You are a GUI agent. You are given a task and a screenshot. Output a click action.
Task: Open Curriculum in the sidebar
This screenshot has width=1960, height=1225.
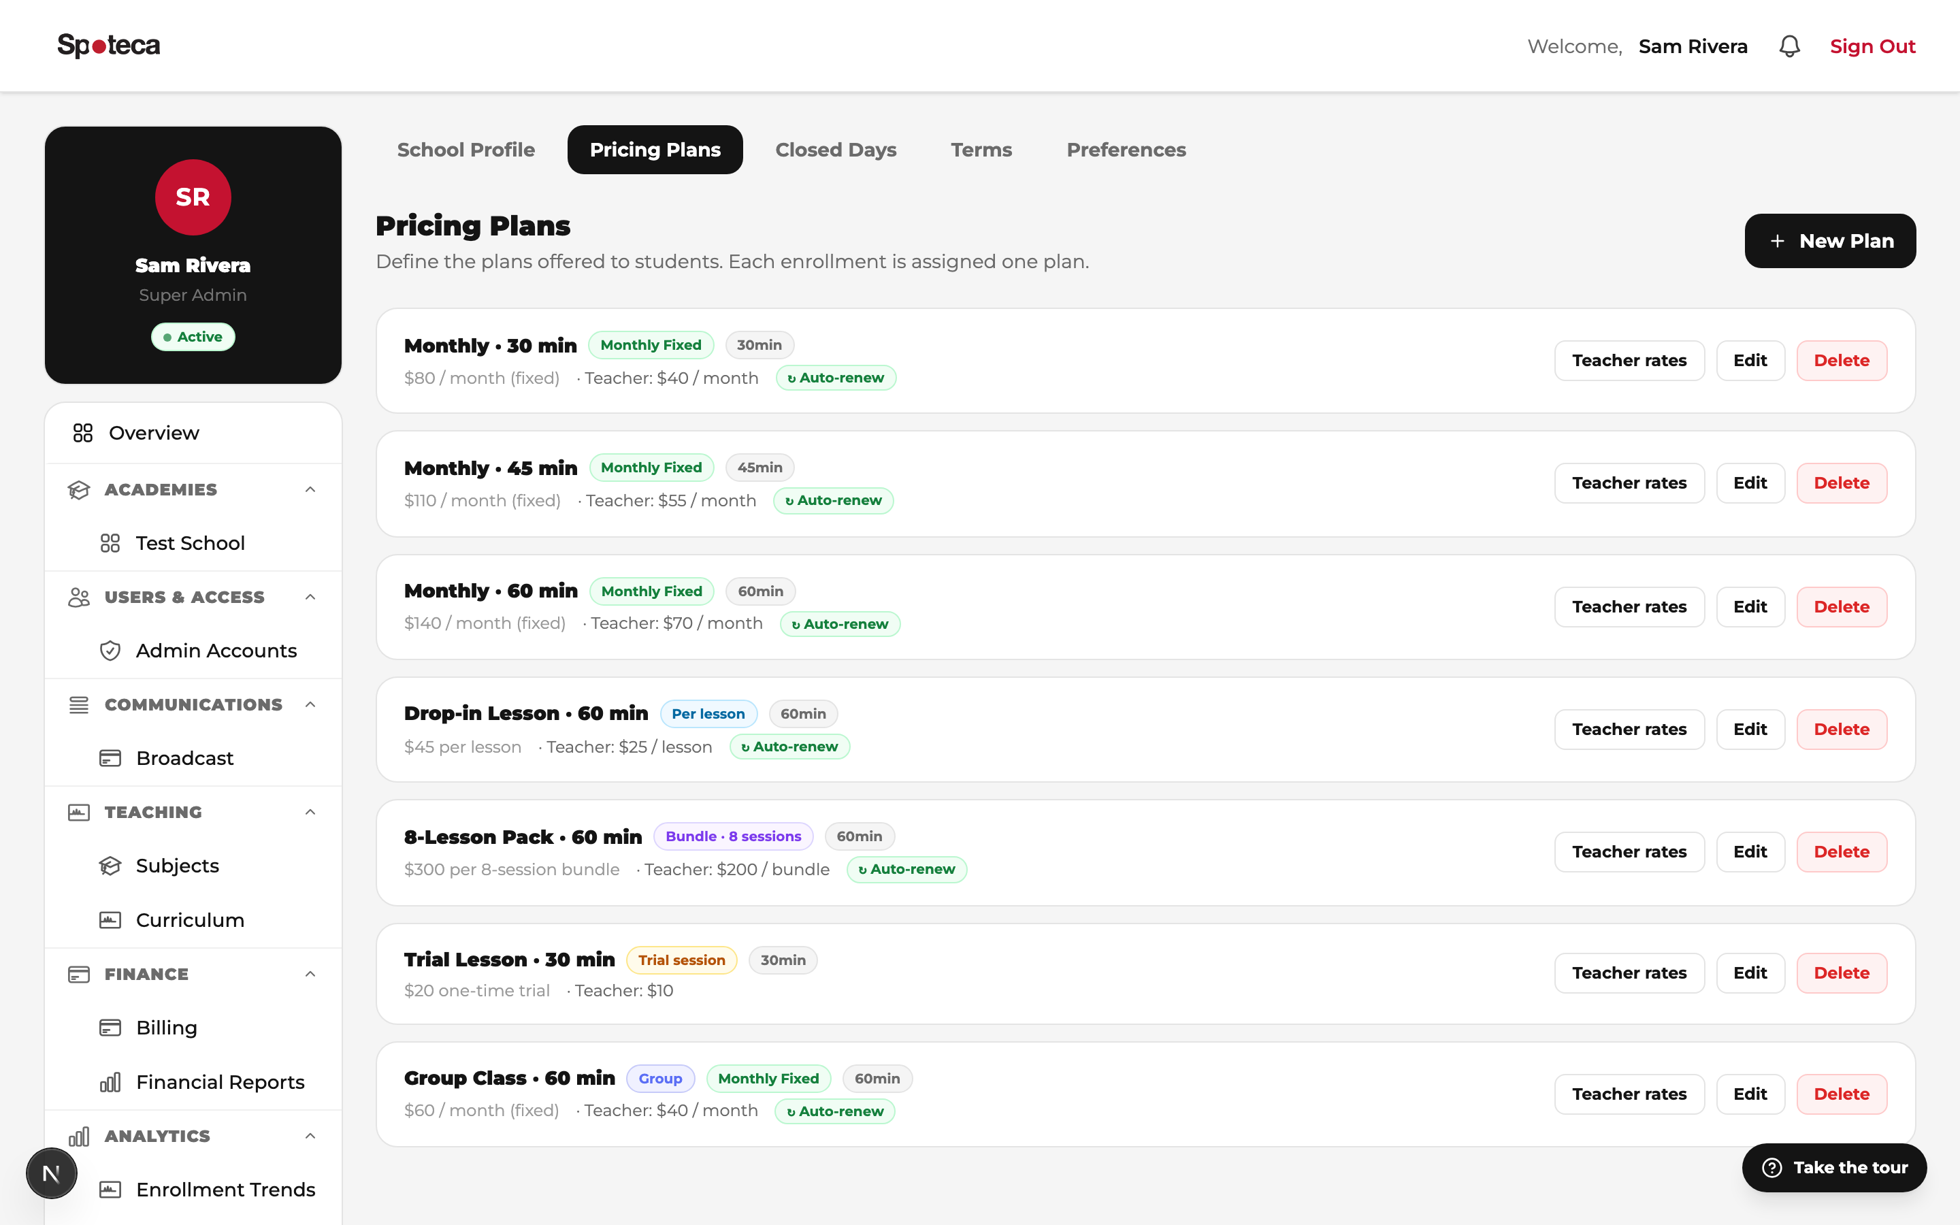193,920
